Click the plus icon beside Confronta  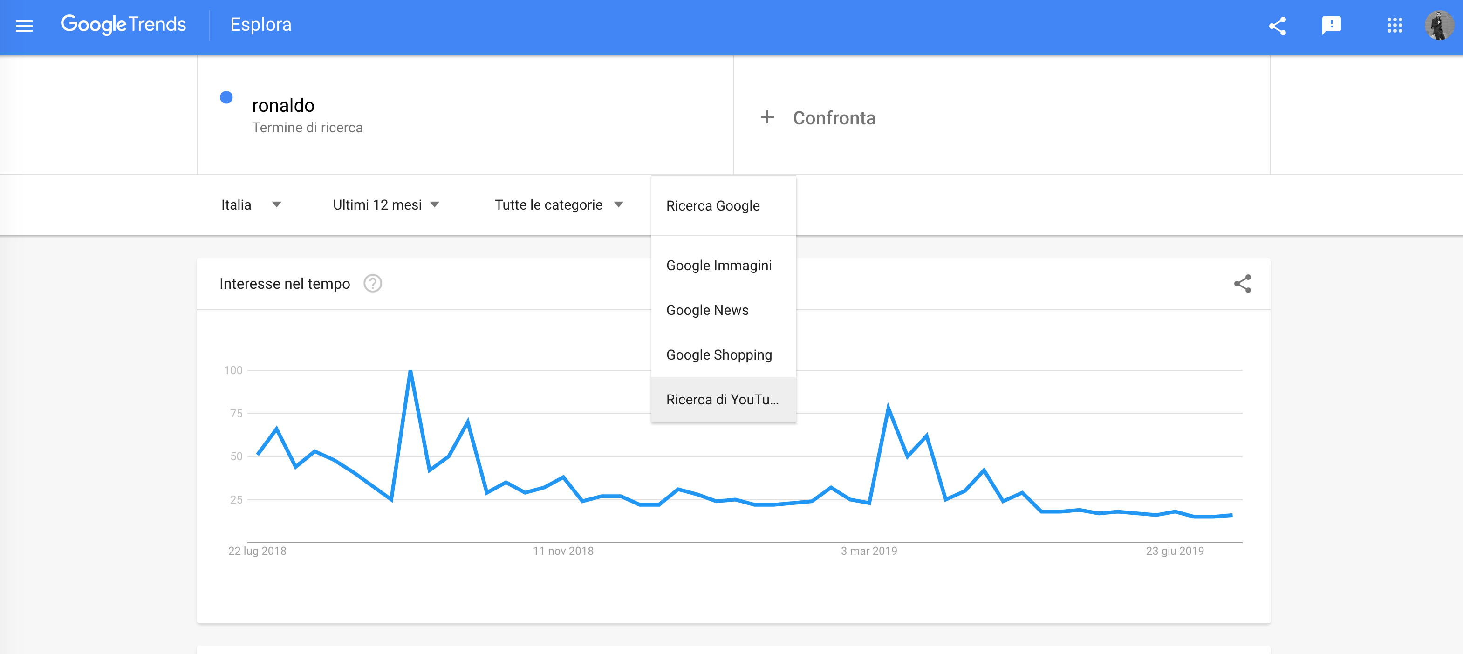(x=767, y=117)
